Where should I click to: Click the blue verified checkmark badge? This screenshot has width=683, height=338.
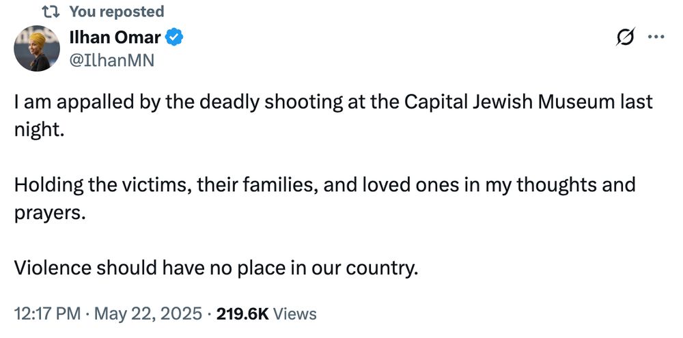click(175, 38)
